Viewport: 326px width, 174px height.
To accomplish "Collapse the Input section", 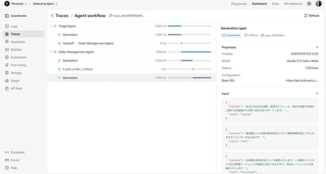I will click(x=317, y=94).
